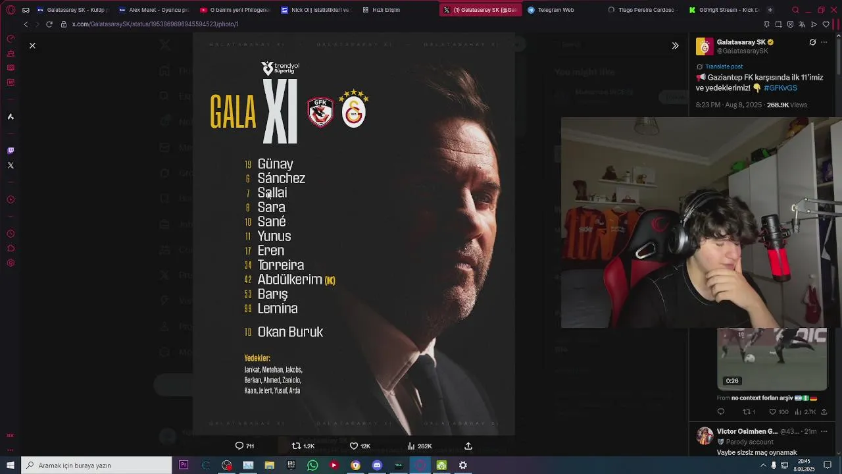The image size is (842, 474).
Task: Switch to the YouTube 'O benim yeni Philogene' tab
Action: [x=235, y=10]
